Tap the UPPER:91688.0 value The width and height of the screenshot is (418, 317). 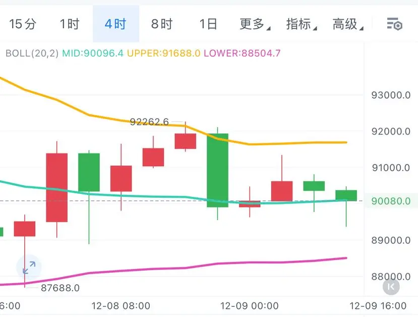pos(164,53)
